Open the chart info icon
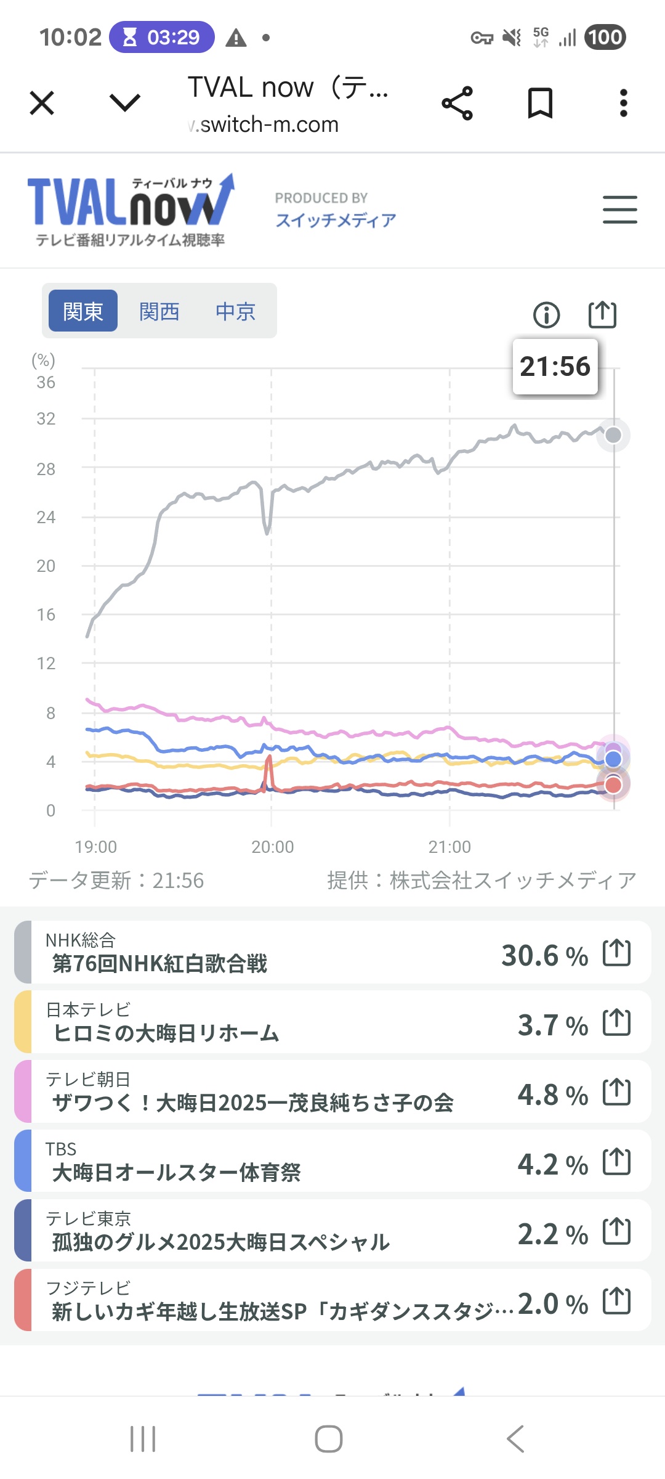The height and width of the screenshot is (1479, 665). click(x=546, y=315)
